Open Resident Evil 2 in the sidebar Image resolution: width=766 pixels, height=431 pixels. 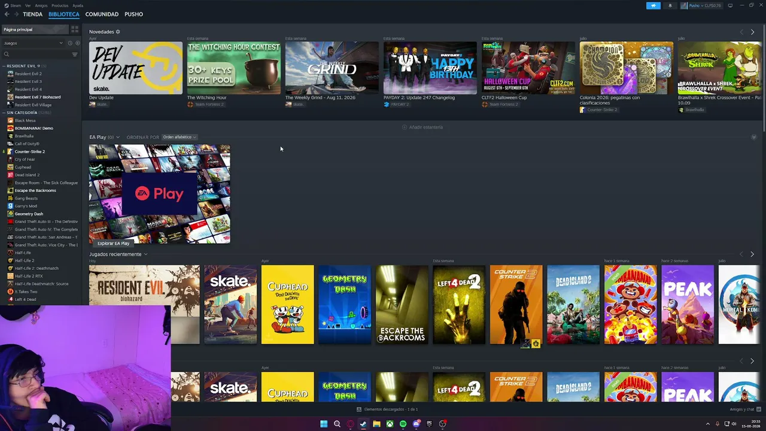[28, 74]
